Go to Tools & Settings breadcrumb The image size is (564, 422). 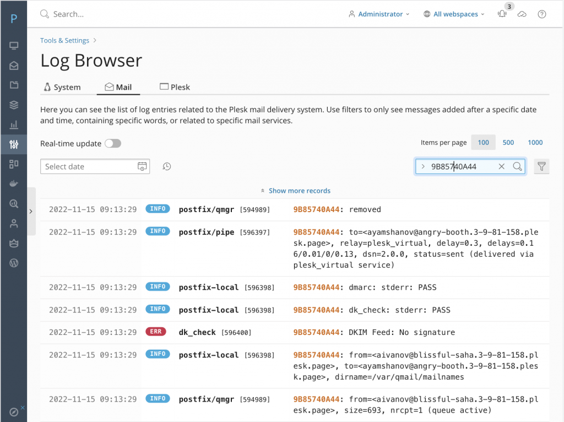click(65, 40)
